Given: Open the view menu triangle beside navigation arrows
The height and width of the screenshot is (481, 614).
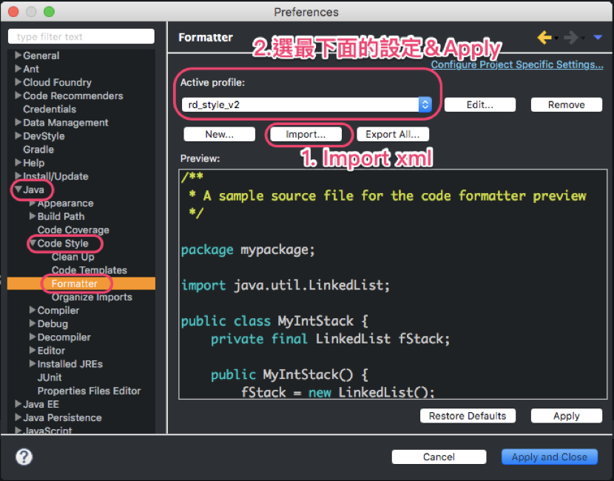Looking at the screenshot, I should (598, 37).
